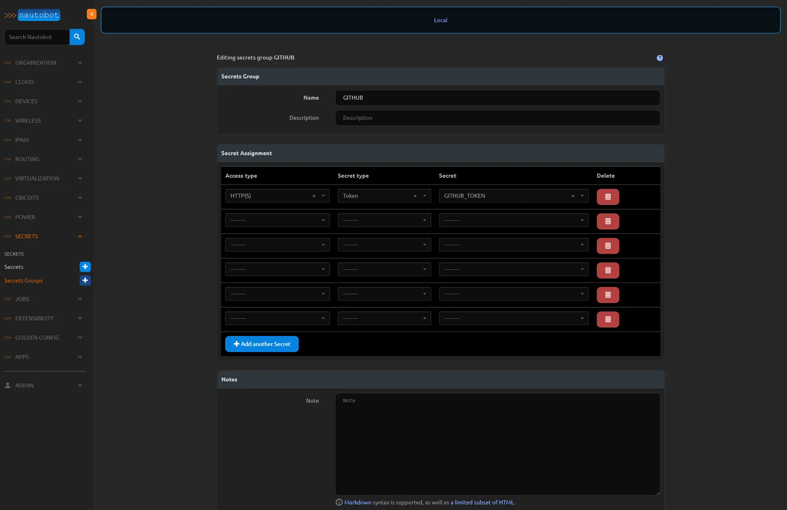Viewport: 787px width, 510px height.
Task: Click trash icon in last assignment row
Action: coord(608,320)
